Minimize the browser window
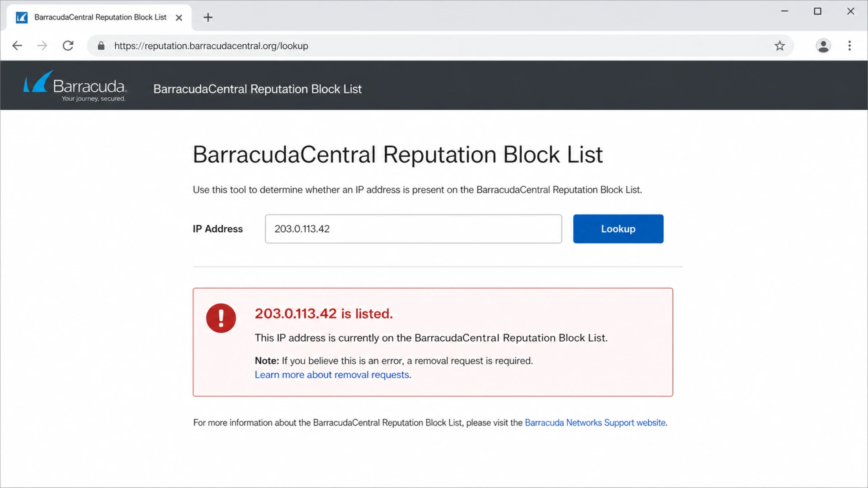Image resolution: width=868 pixels, height=488 pixels. 784,11
